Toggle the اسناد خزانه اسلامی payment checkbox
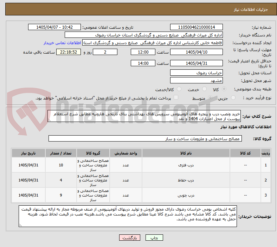Image resolution: width=277 pixels, height=247 pixels. click(176, 97)
